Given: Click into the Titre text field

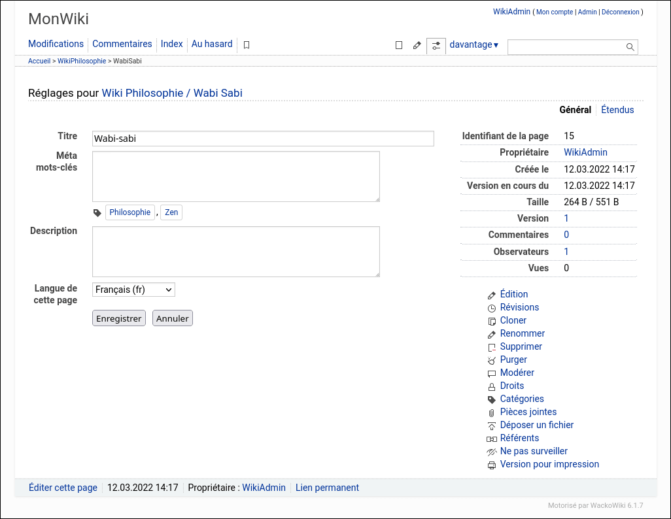Looking at the screenshot, I should point(263,139).
